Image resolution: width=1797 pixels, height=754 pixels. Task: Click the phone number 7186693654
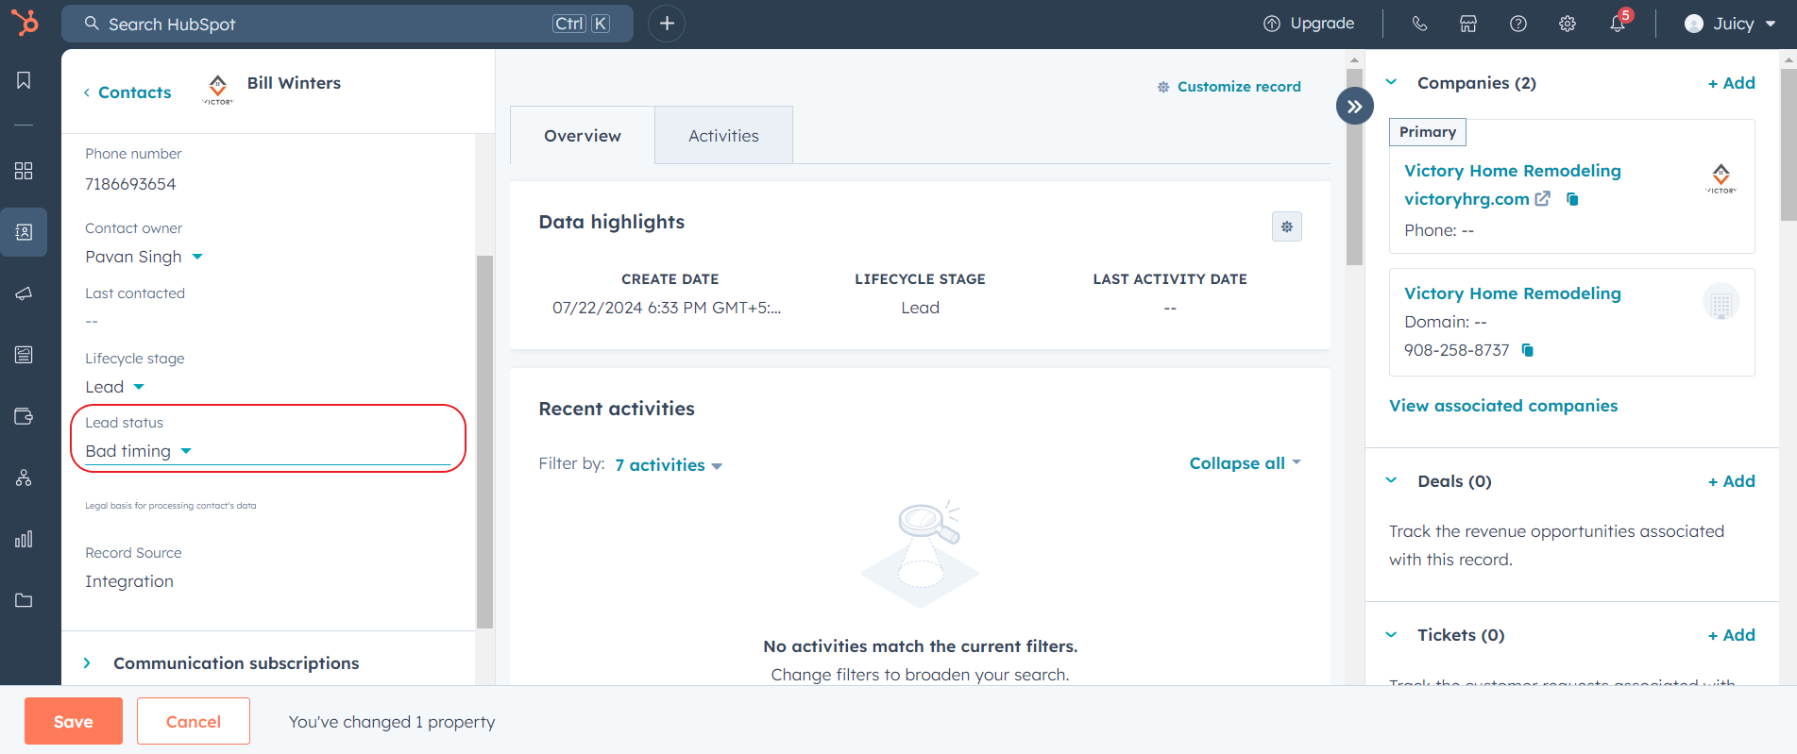point(130,184)
